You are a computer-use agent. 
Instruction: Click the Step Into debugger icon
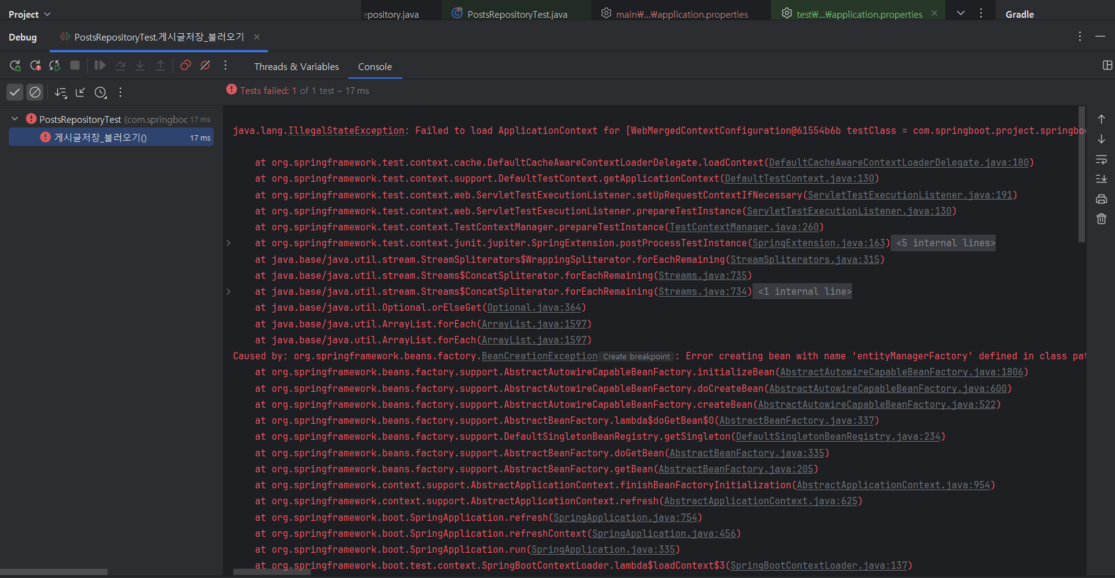coord(140,65)
